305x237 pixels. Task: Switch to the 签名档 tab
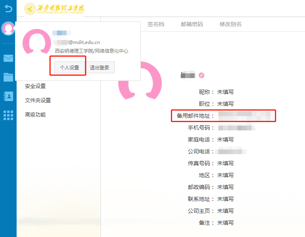[x=155, y=24]
